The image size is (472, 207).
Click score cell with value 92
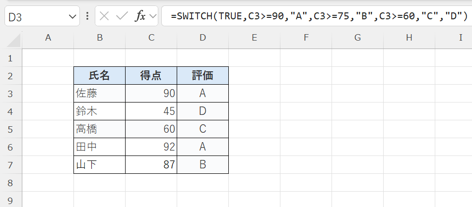151,147
